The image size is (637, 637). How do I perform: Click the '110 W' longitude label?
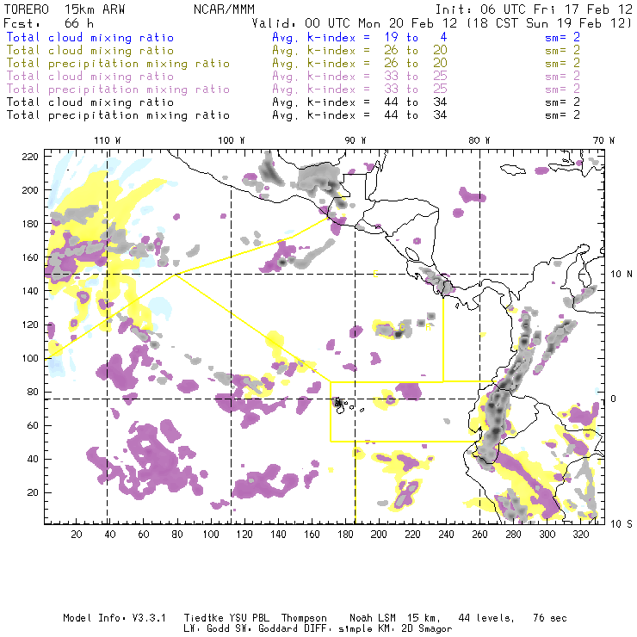[x=108, y=140]
